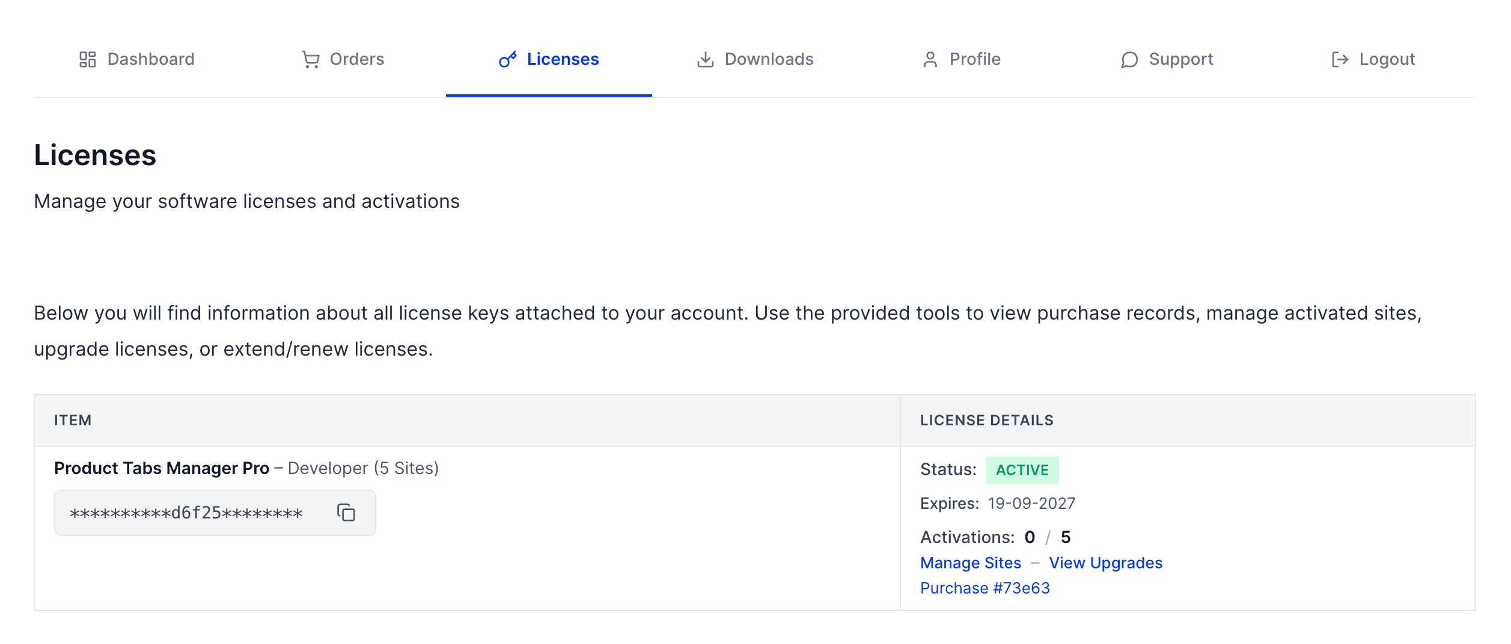This screenshot has height=644, width=1511.
Task: Click the Profile person icon
Action: point(930,59)
